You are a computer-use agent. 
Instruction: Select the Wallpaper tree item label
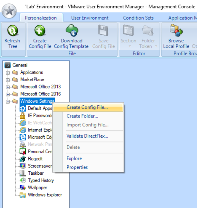tap(37, 188)
